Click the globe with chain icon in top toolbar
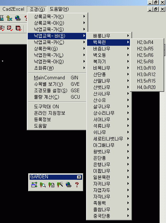Viewport: 166px width, 223px height. tap(18, 18)
